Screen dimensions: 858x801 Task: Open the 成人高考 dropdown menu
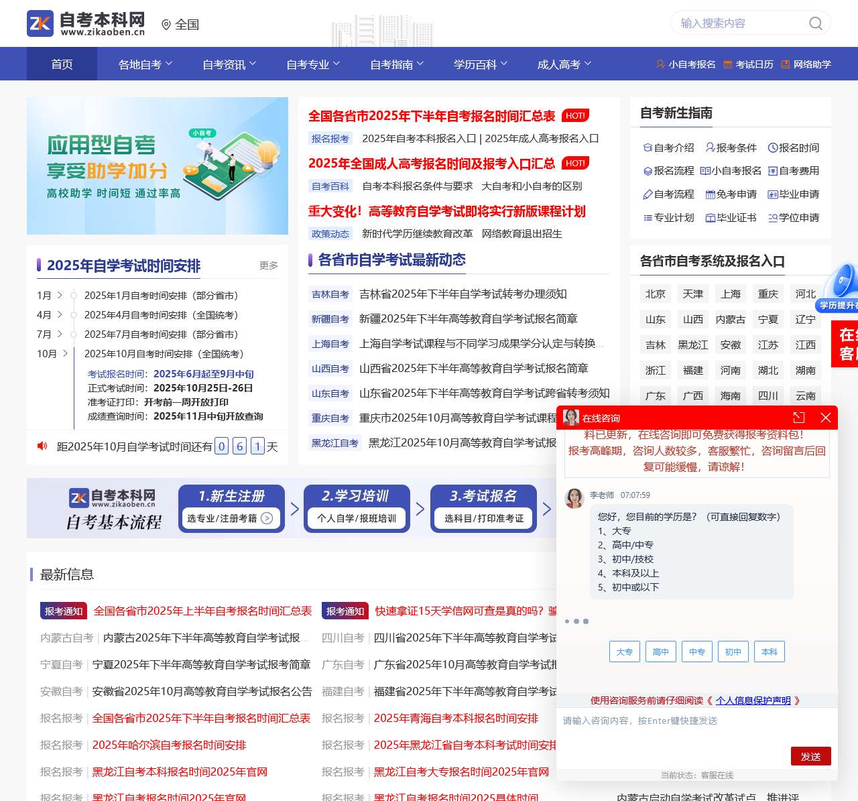564,64
